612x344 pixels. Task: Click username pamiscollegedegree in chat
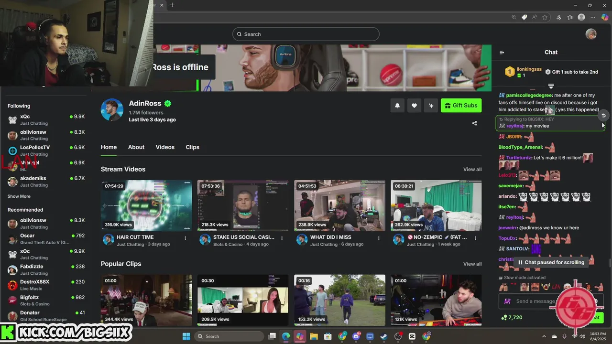tap(529, 96)
